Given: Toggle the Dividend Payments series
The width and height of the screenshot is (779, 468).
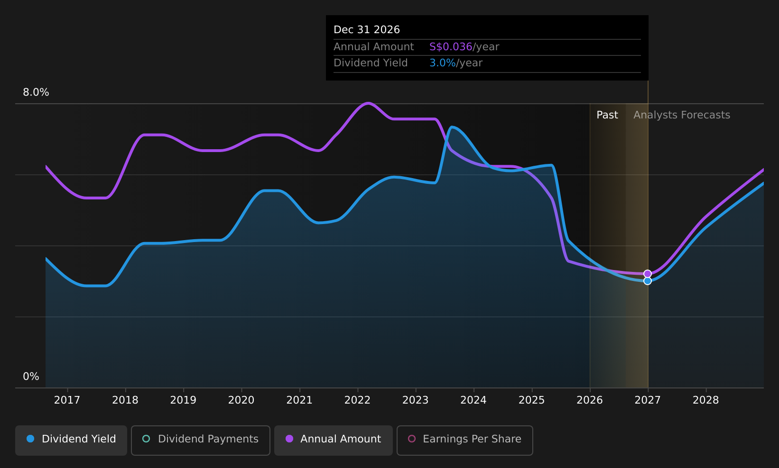Looking at the screenshot, I should 201,440.
